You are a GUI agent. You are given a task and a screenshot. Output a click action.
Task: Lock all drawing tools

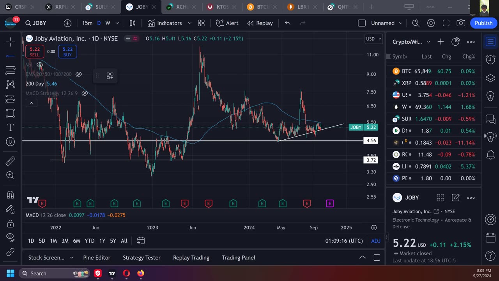(x=11, y=223)
